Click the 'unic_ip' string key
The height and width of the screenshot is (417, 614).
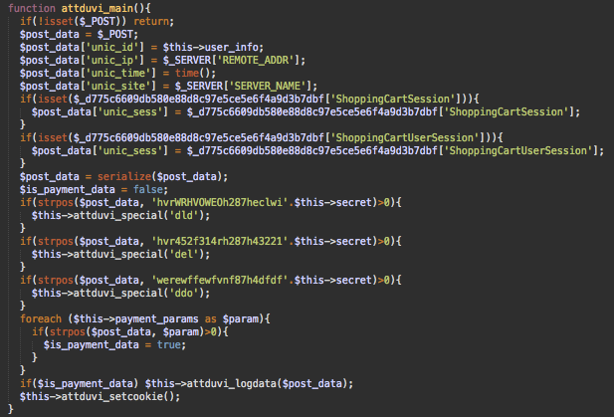[112, 60]
